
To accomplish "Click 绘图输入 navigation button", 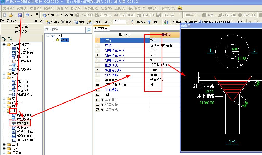I will (x=21, y=32).
